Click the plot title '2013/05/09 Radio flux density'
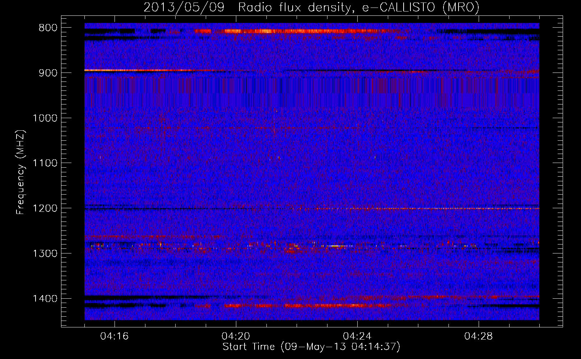The height and width of the screenshot is (359, 581). tap(311, 7)
